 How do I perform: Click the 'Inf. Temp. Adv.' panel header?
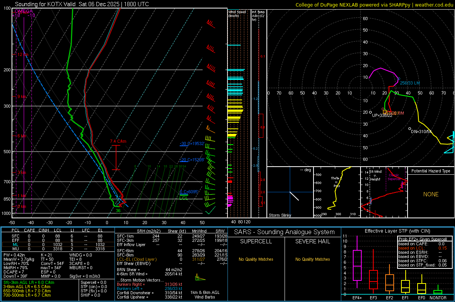point(258,16)
